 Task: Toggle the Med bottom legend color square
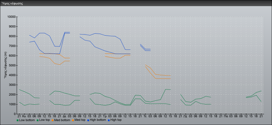coord(53,120)
